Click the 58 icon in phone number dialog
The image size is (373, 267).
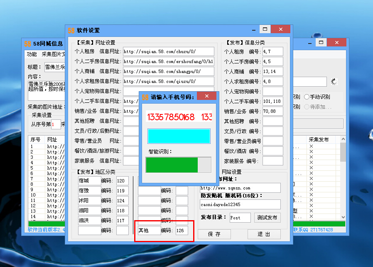(145, 97)
